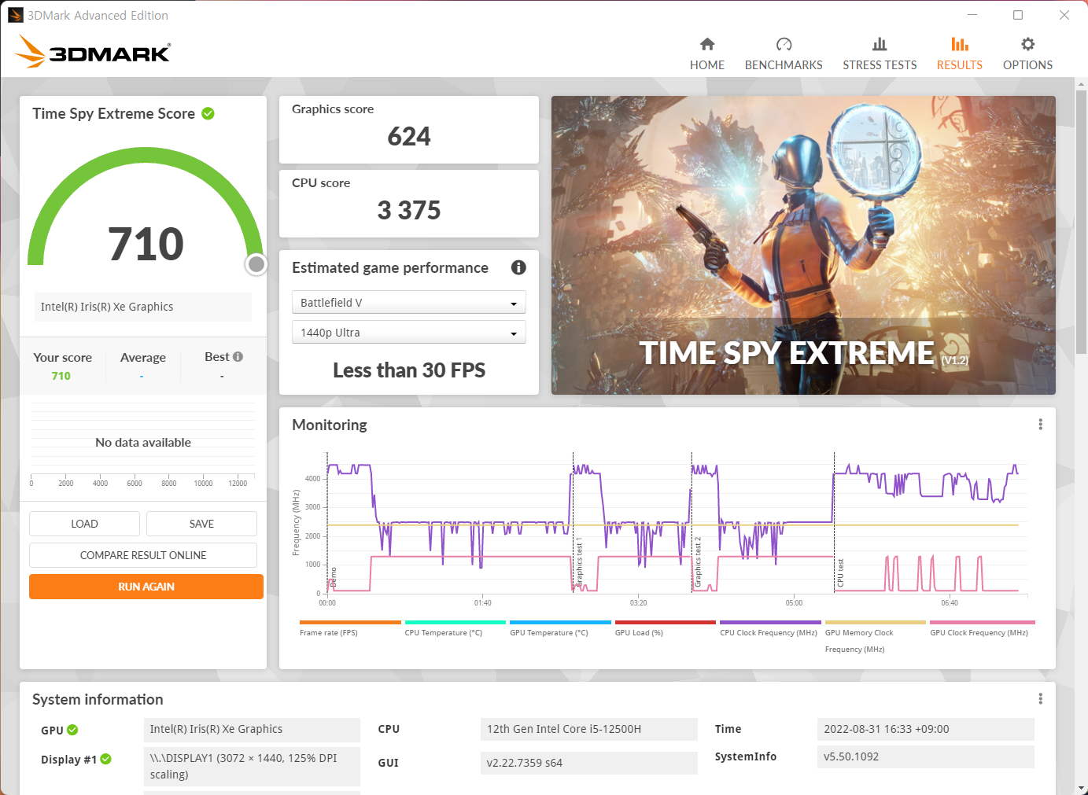Open the Battlefield V game dropdown
The width and height of the screenshot is (1088, 795).
(408, 303)
